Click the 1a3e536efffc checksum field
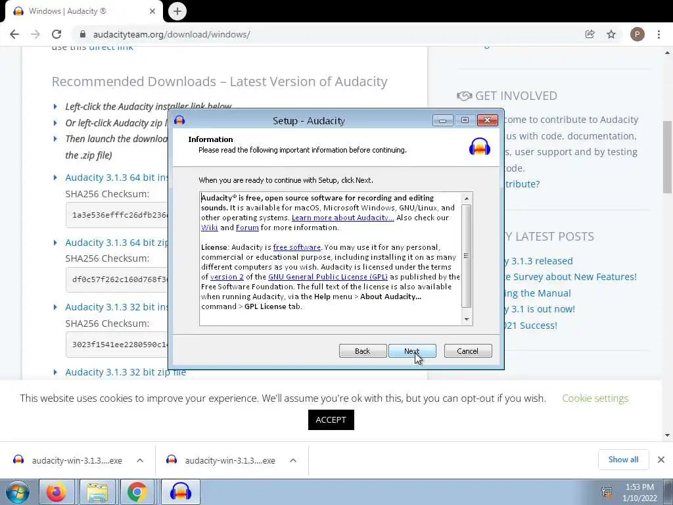 [x=117, y=215]
